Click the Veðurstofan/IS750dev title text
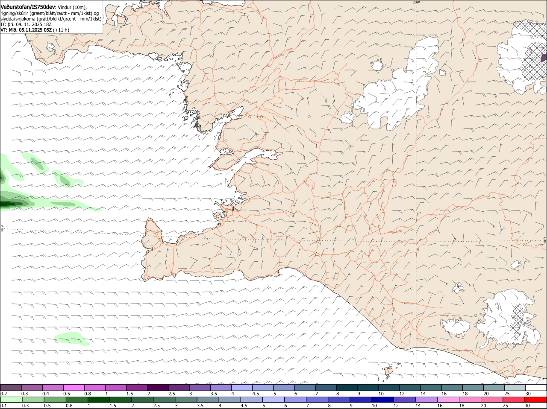 28,7
